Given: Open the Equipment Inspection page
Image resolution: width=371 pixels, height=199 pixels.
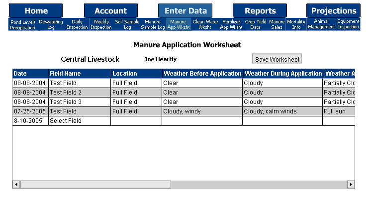Looking at the screenshot, I should pyautogui.click(x=348, y=24).
